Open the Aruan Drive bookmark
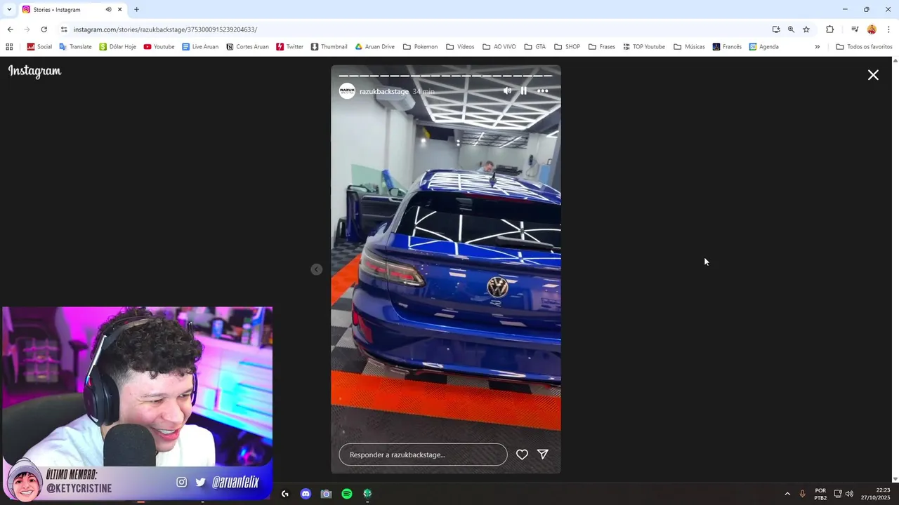The image size is (899, 505). (374, 47)
